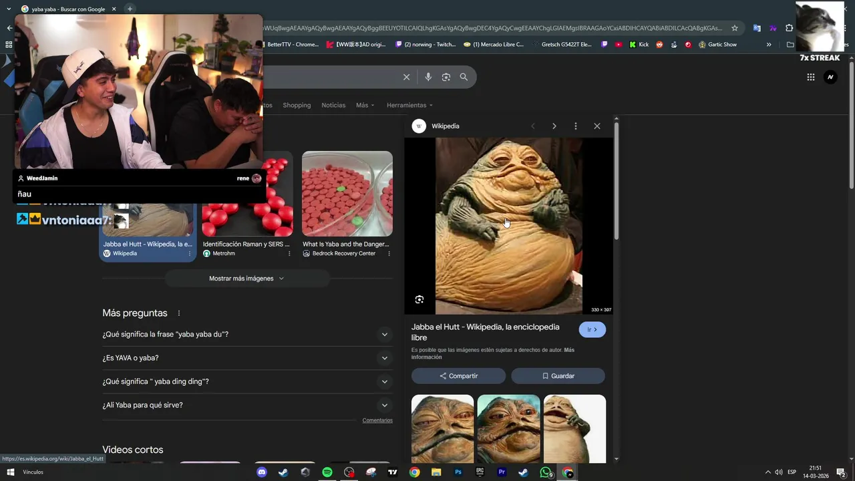Expand "¿Alí Yaba para qué sirve?" question
The width and height of the screenshot is (855, 481).
(x=247, y=405)
